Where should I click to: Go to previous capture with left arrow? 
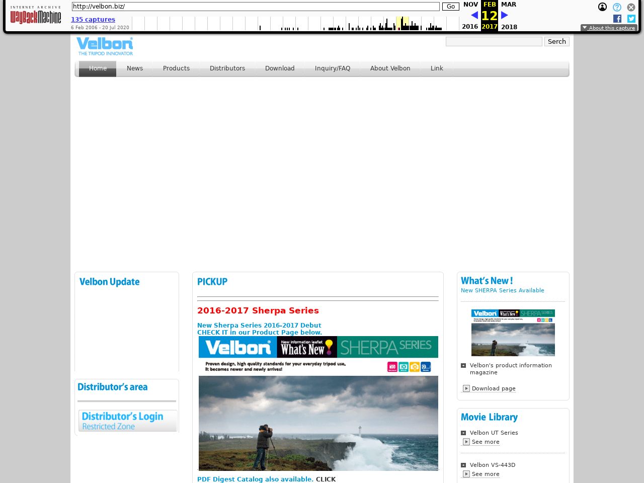click(x=474, y=16)
